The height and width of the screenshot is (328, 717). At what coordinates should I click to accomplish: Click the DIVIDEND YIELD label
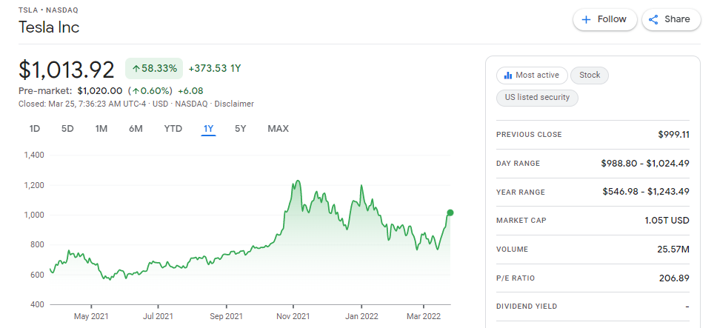(527, 307)
